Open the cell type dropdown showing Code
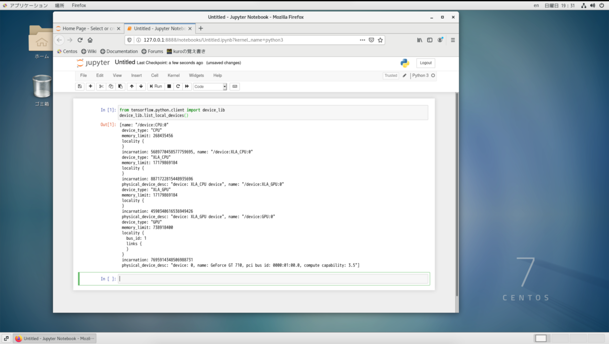The image size is (609, 344). tap(209, 86)
